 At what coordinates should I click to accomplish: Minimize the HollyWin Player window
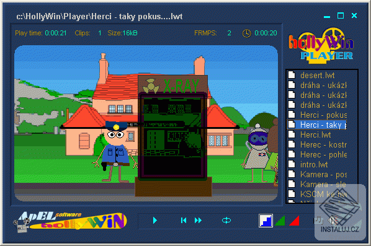coord(327,17)
